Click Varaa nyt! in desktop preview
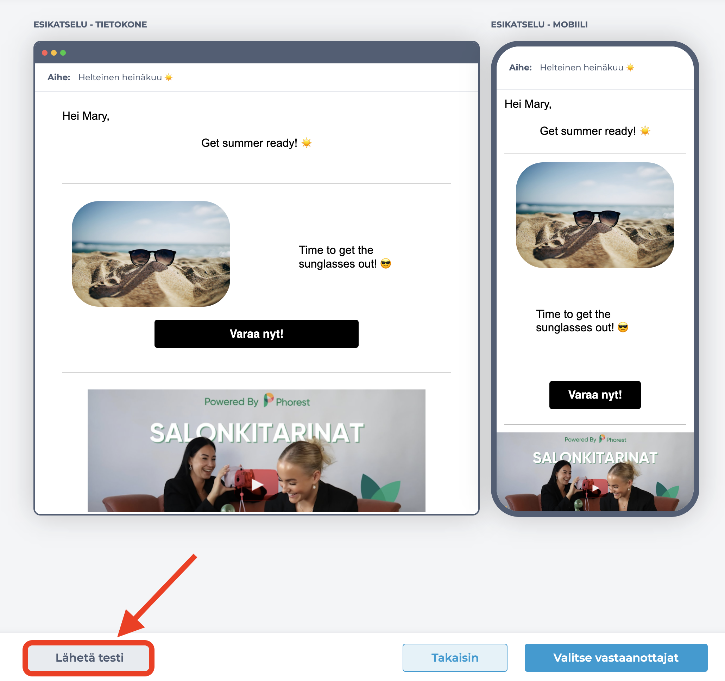Image resolution: width=725 pixels, height=681 pixels. click(256, 334)
